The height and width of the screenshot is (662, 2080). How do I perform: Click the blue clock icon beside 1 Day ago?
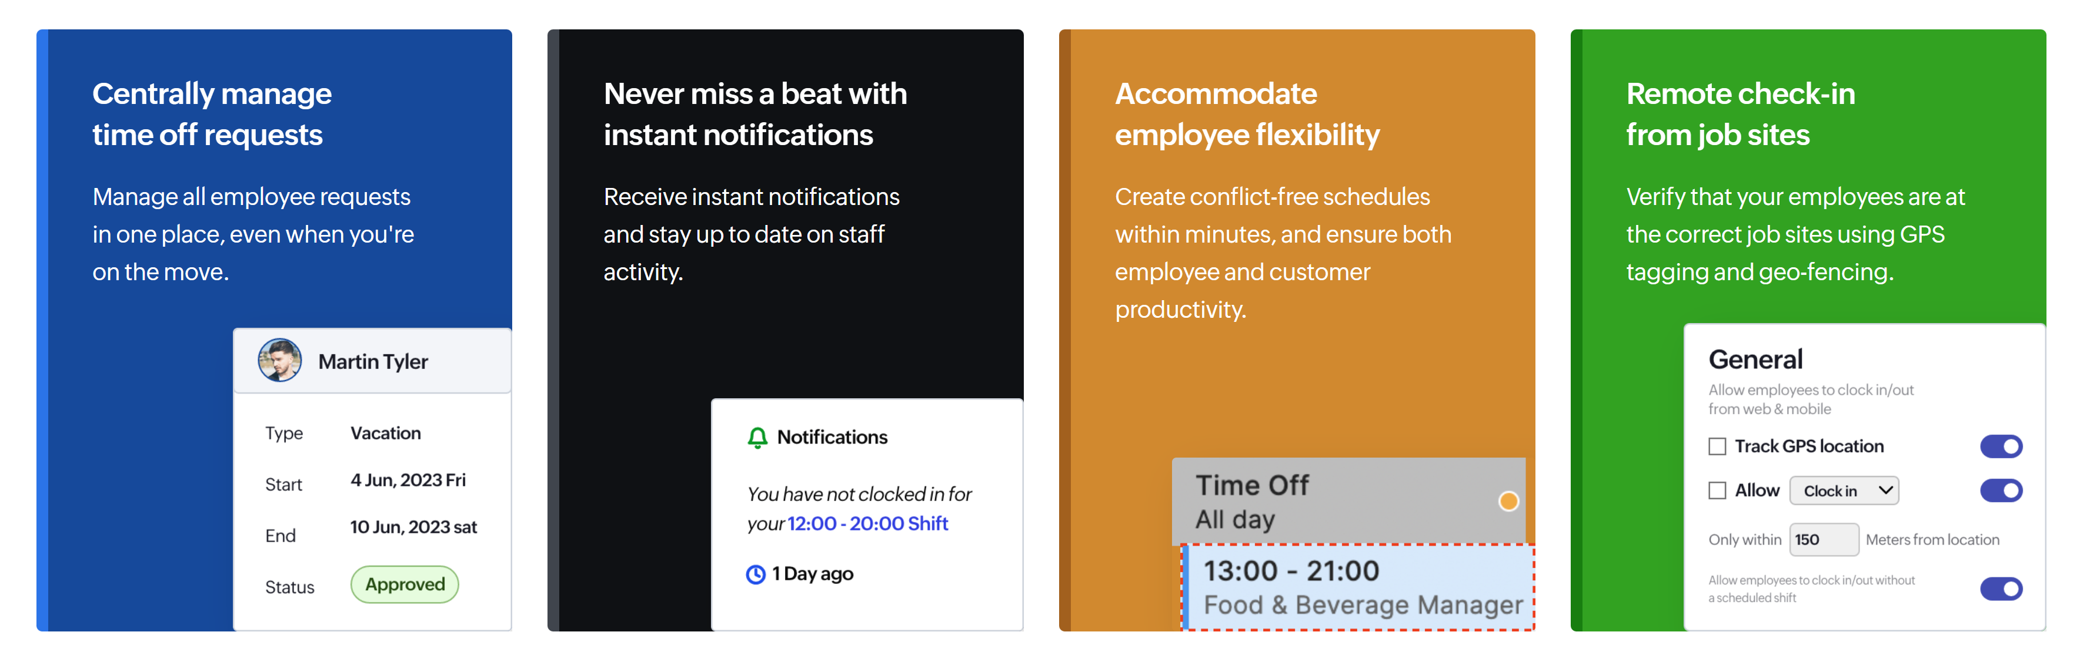coord(755,574)
